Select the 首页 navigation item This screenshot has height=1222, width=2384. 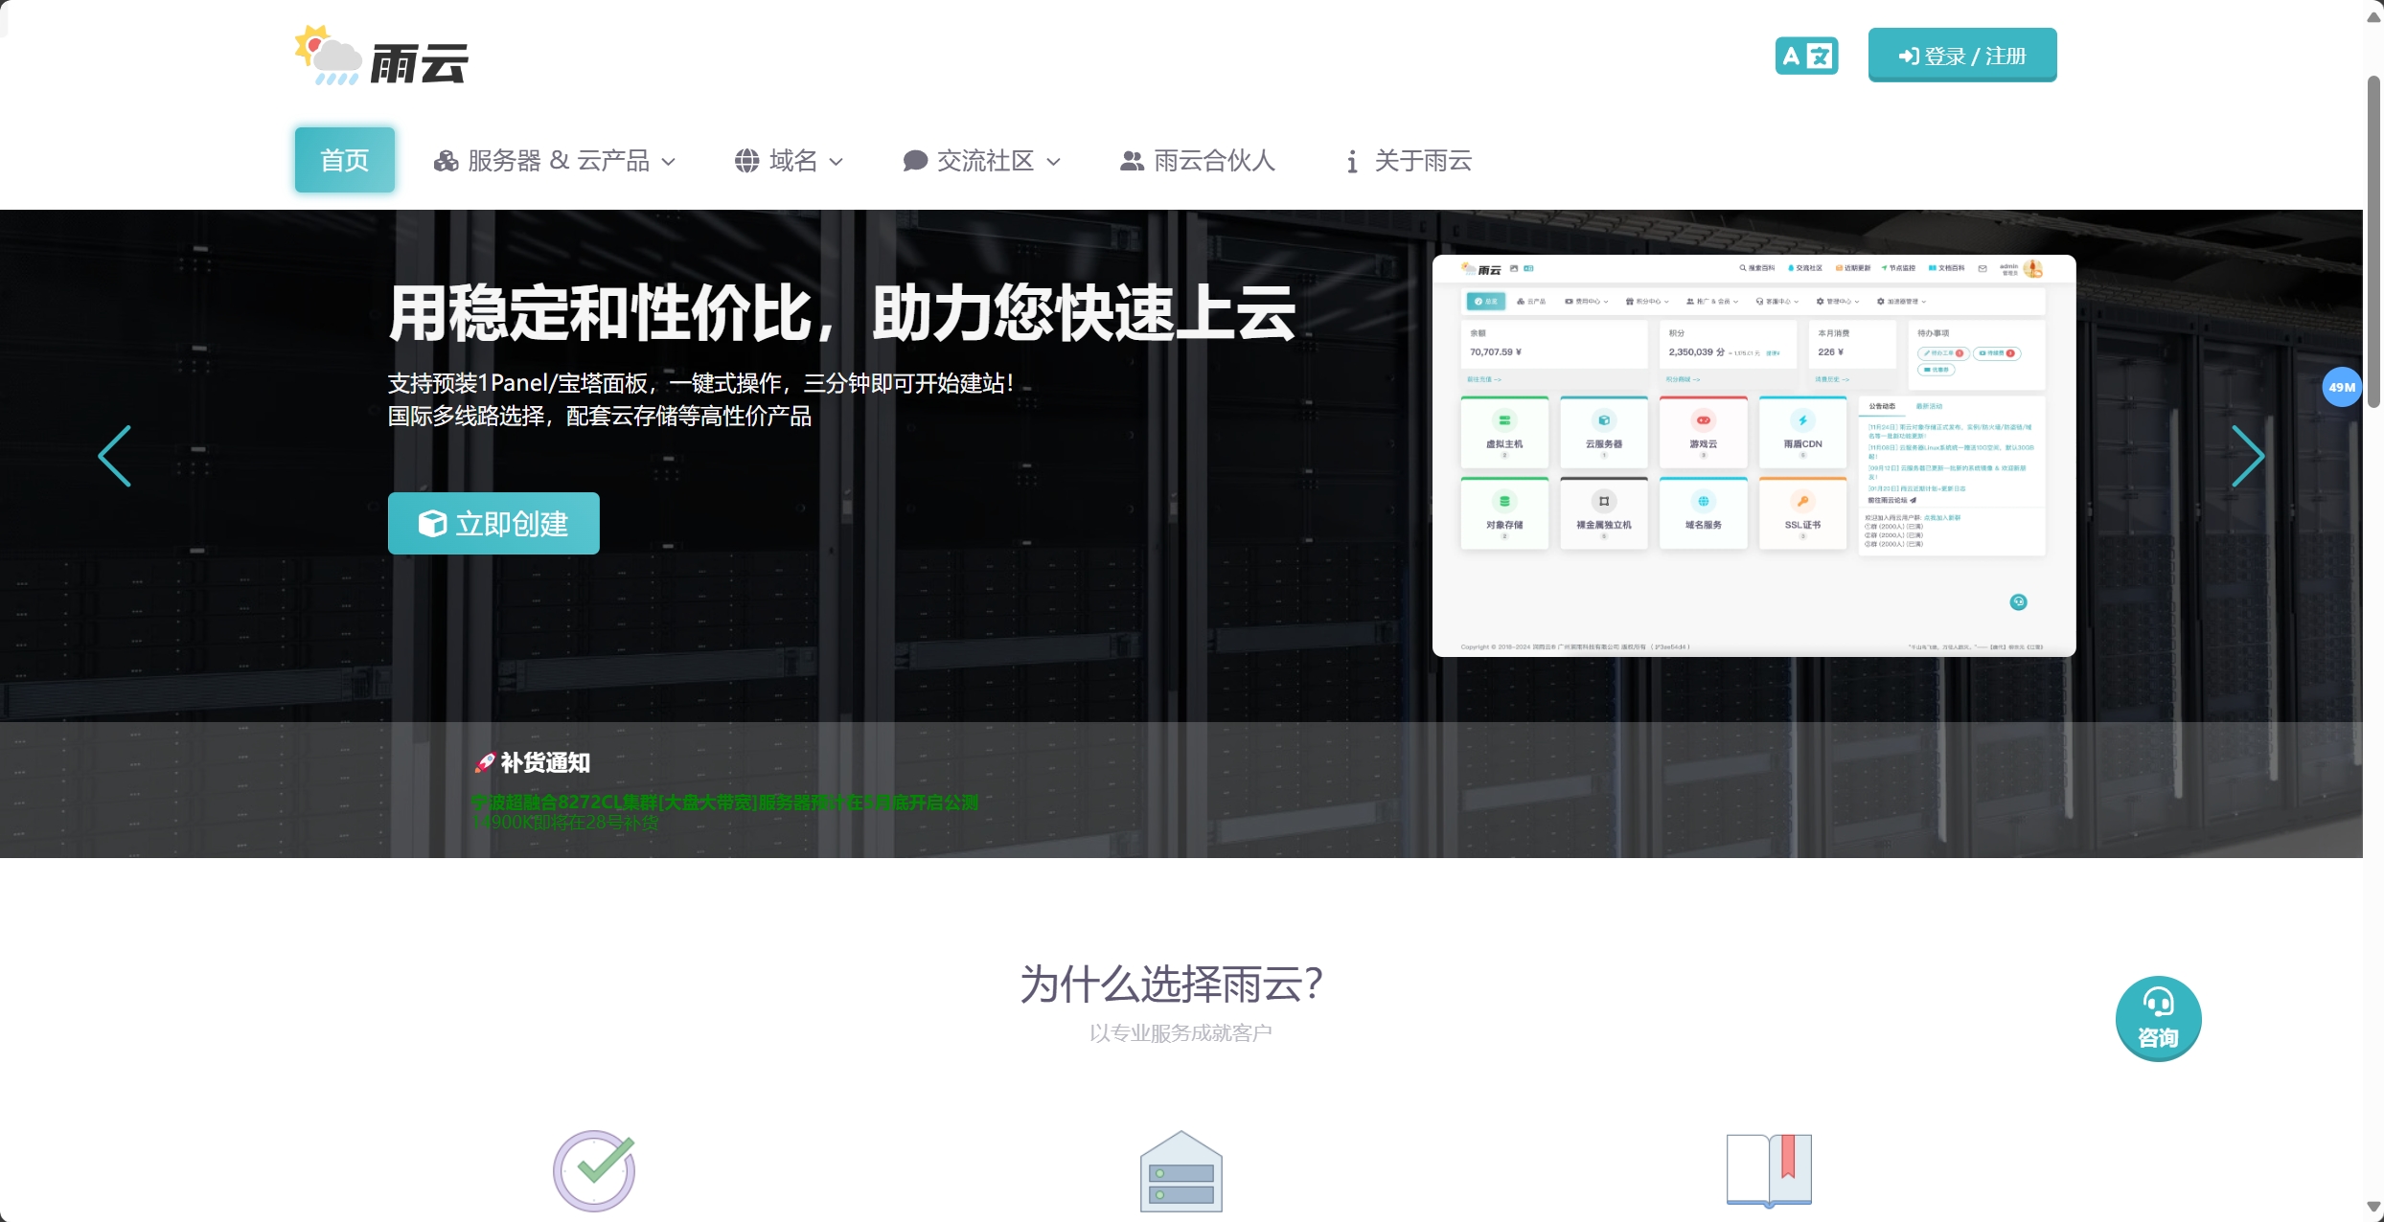click(x=343, y=160)
